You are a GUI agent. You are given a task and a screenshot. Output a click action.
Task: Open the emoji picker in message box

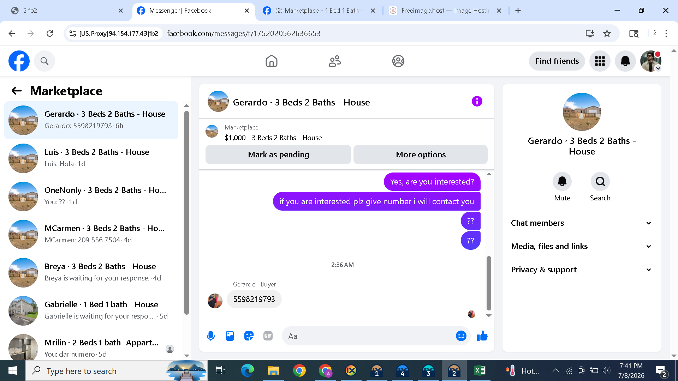point(461,336)
